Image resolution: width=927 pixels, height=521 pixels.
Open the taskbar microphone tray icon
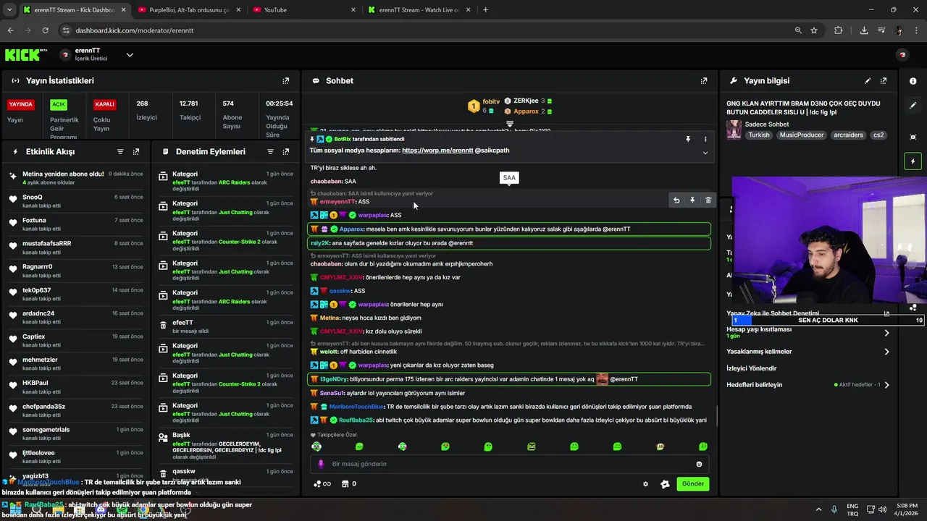tap(834, 509)
